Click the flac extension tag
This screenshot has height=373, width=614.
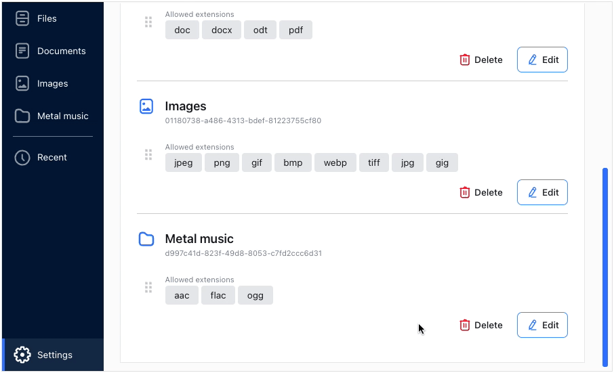pos(218,295)
